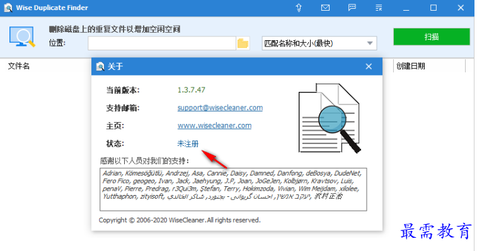Visit the www.wisecleaner.com homepage link
This screenshot has width=477, height=251.
click(x=214, y=126)
